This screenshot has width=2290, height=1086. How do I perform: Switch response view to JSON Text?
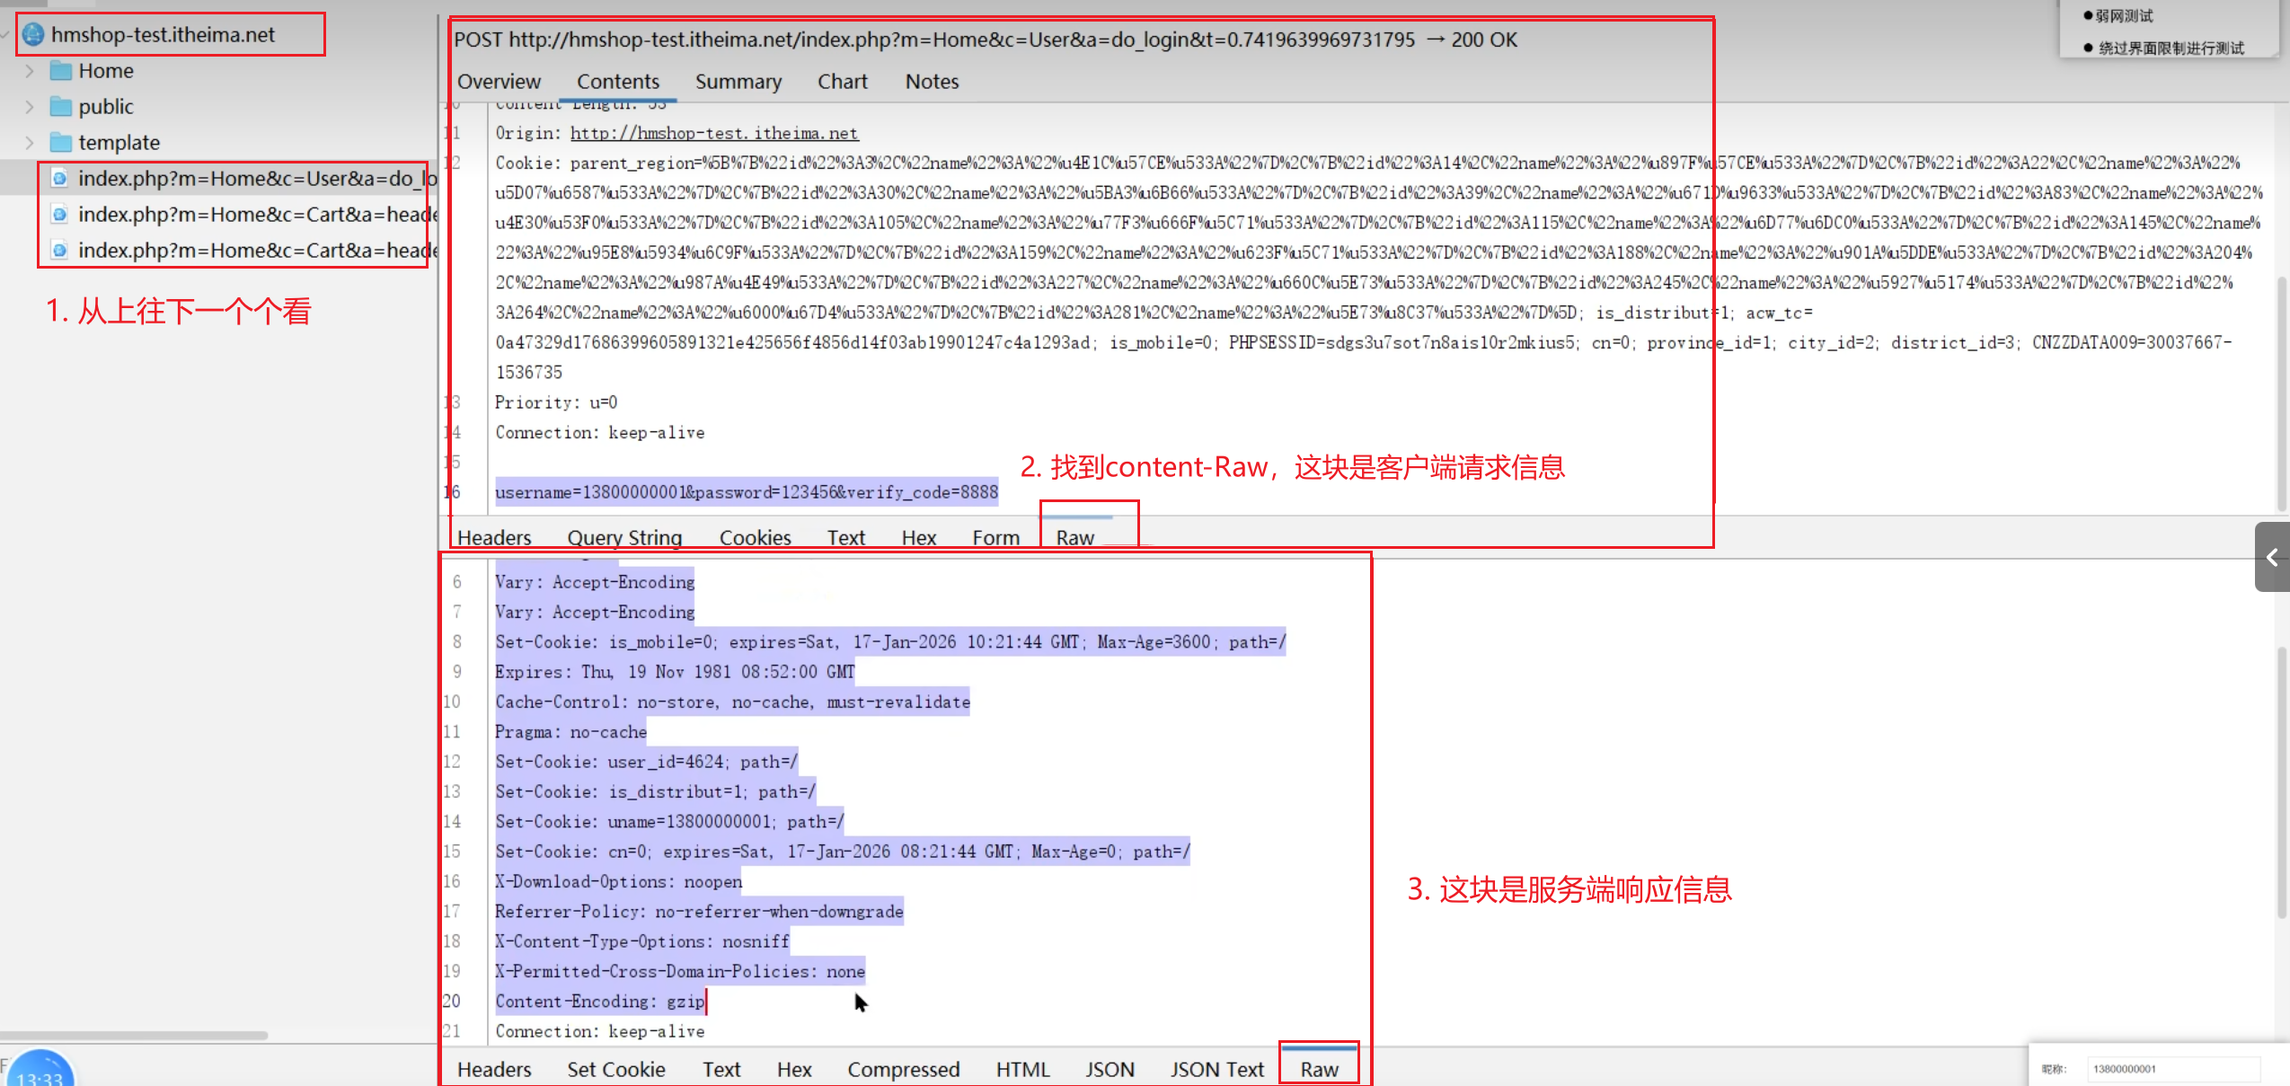click(x=1216, y=1069)
